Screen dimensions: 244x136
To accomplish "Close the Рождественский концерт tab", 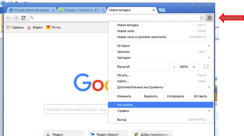I will click(53, 10).
